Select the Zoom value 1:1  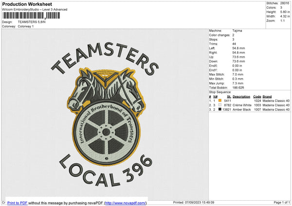[x=282, y=20]
